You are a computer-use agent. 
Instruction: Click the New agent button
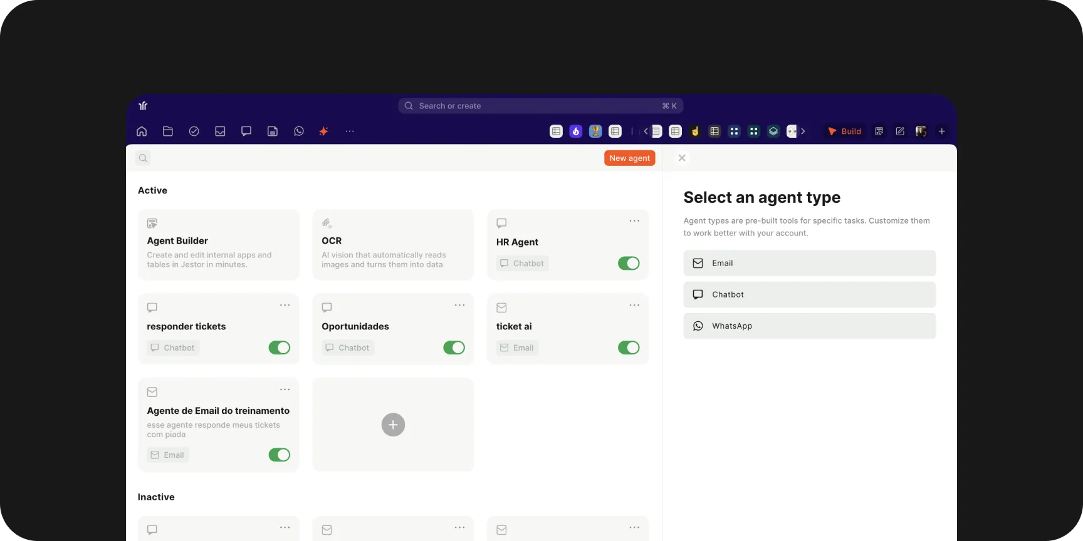pos(629,158)
